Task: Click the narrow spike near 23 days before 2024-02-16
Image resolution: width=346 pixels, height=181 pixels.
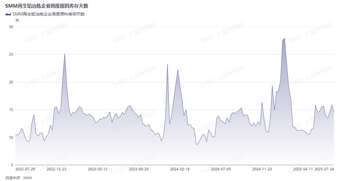Action: (168, 64)
